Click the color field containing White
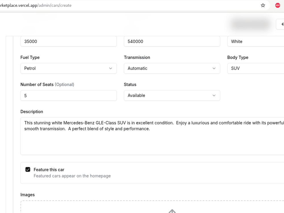The width and height of the screenshot is (284, 213). [256, 41]
